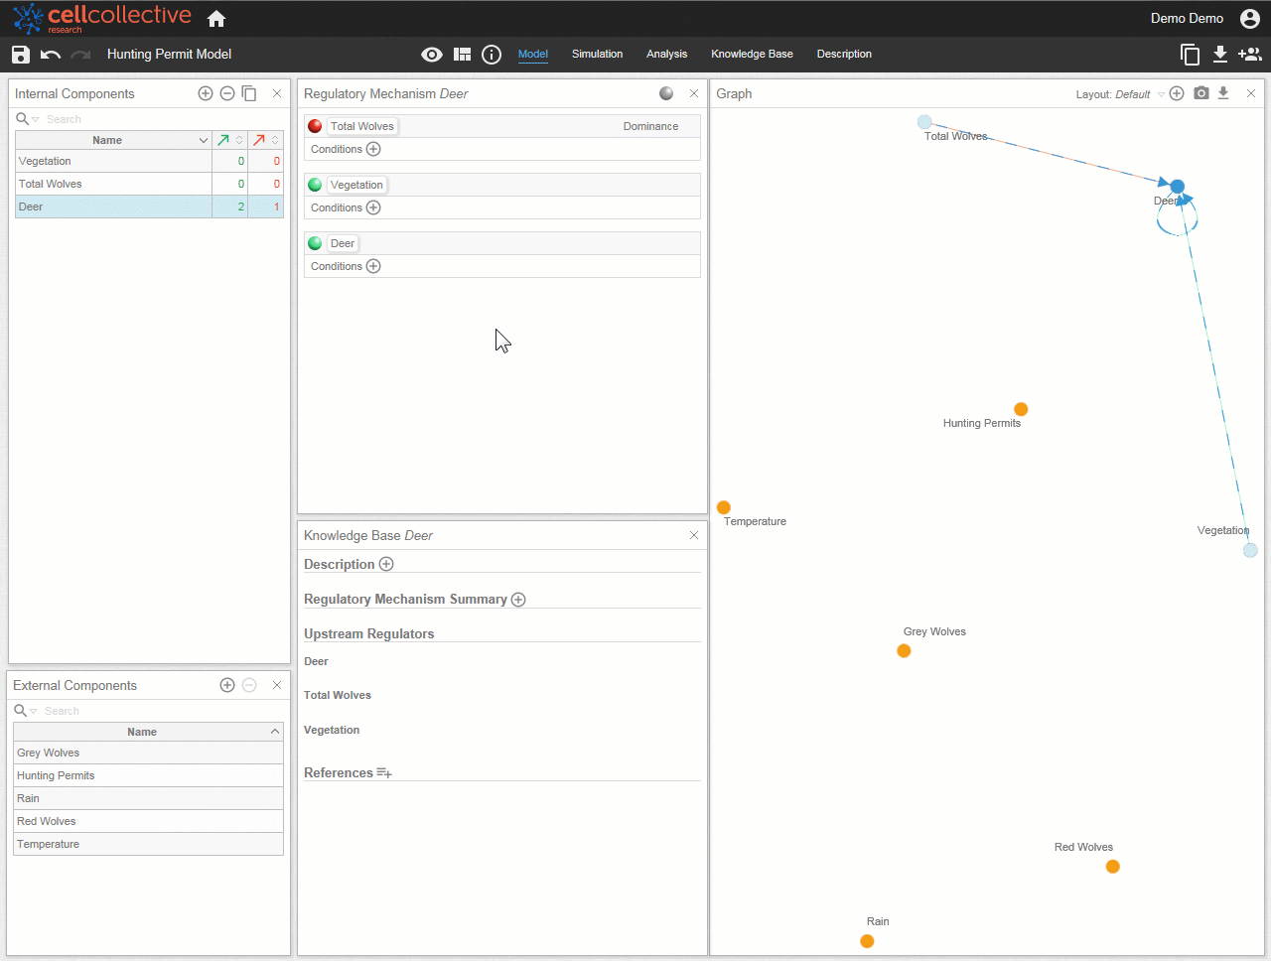Viewport: 1271px width, 961px height.
Task: Click the home icon in the header
Action: 216,19
